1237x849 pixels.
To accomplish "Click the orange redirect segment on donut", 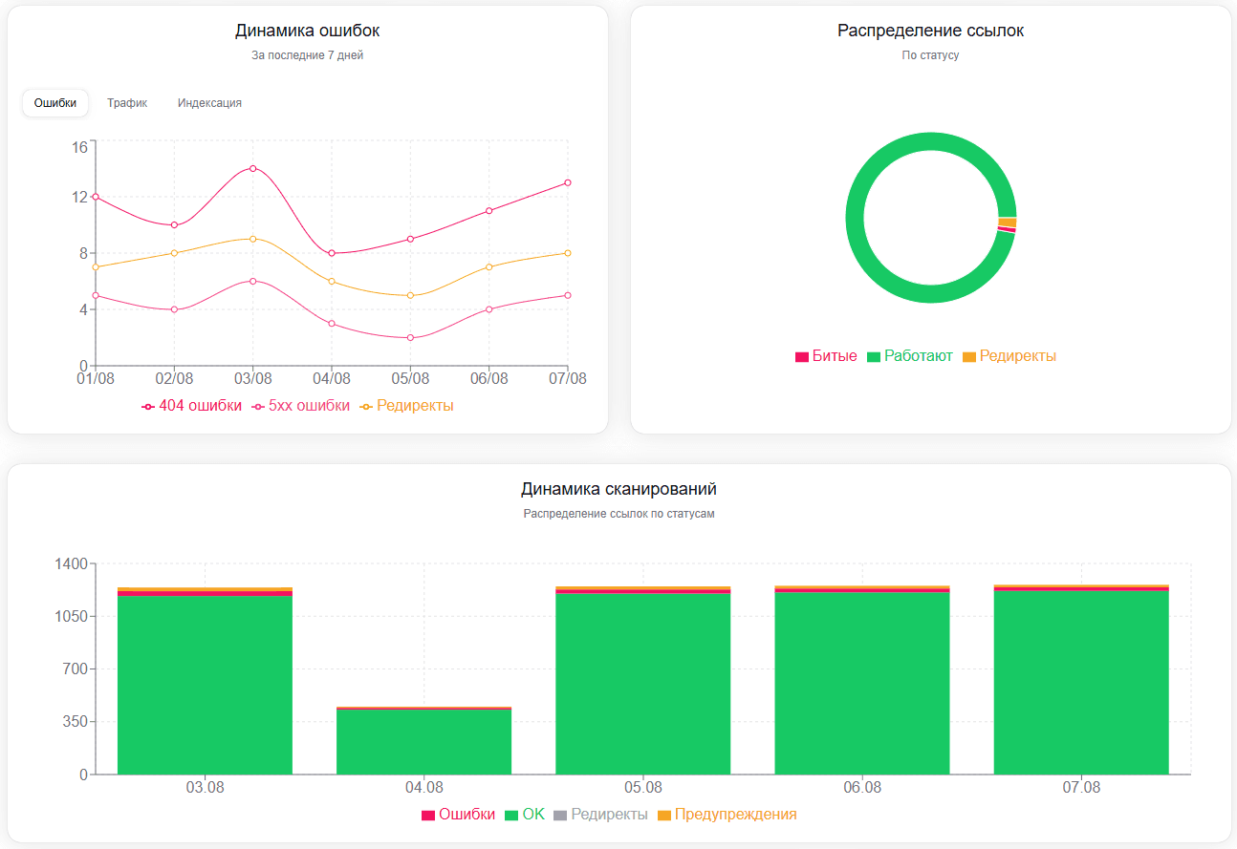I will coord(1007,222).
